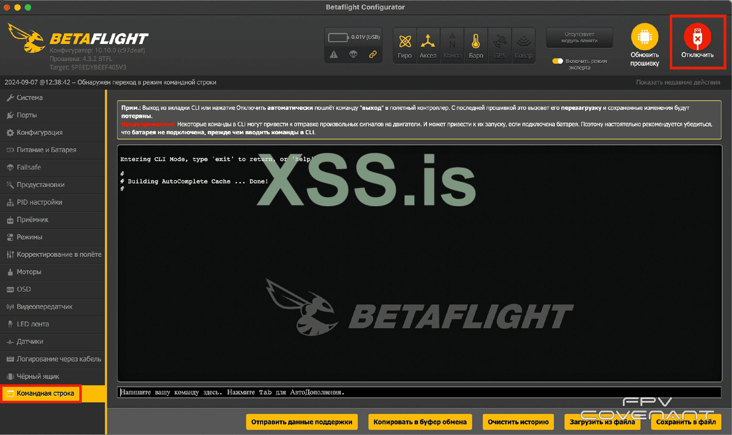732x435 pixels.
Task: Click Копировать в буфер обмена button
Action: point(420,422)
